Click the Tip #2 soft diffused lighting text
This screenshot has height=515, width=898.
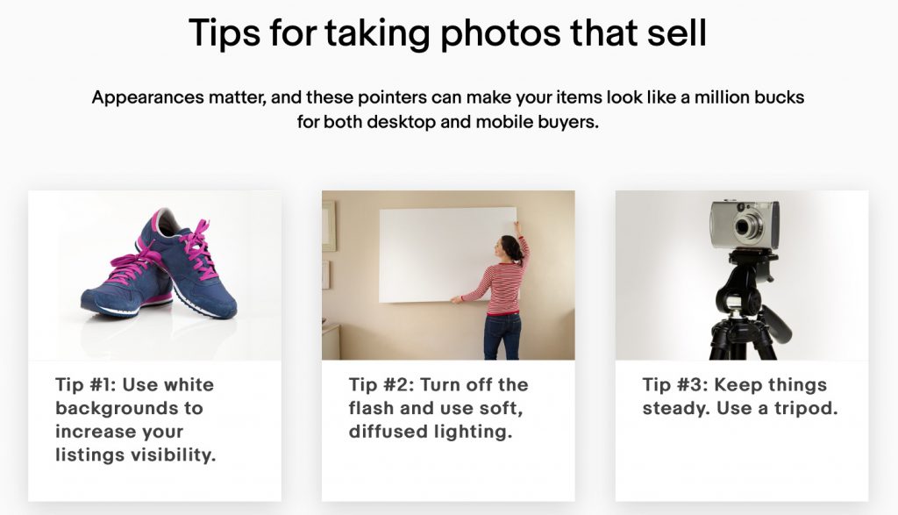pos(438,408)
